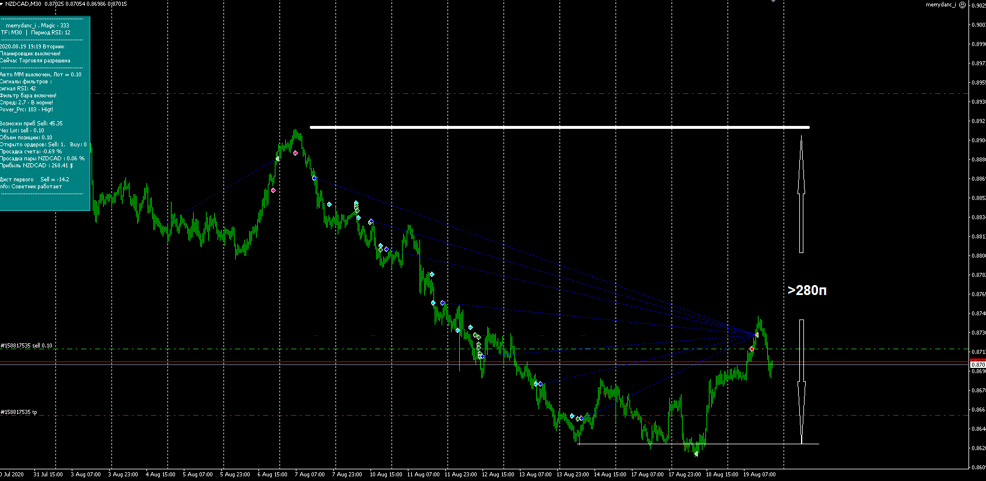986x481 pixels.
Task: Click the merrydanc_i expert name in the top-right corner
Action: click(940, 5)
